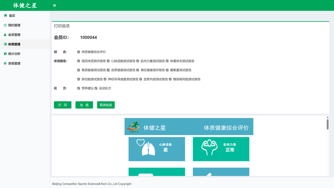334x188 pixels.
Task: Click the person icon beside 会员管理
Action: pyautogui.click(x=5, y=35)
